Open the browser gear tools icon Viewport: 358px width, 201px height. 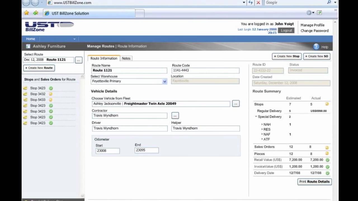point(309,13)
